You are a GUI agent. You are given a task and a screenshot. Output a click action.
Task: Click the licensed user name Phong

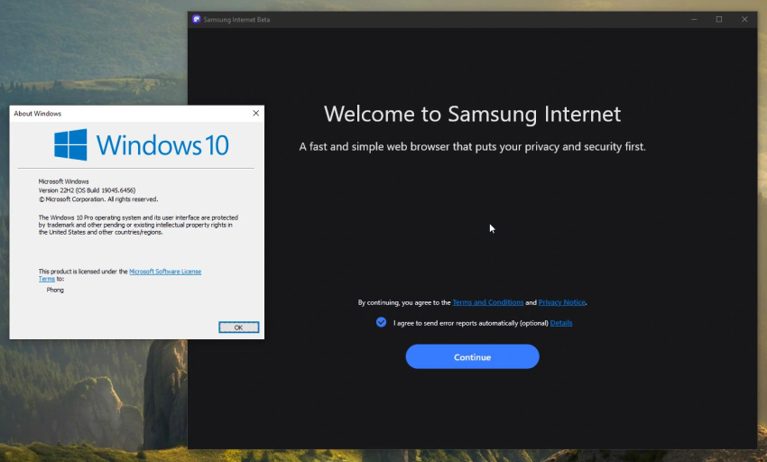point(55,290)
